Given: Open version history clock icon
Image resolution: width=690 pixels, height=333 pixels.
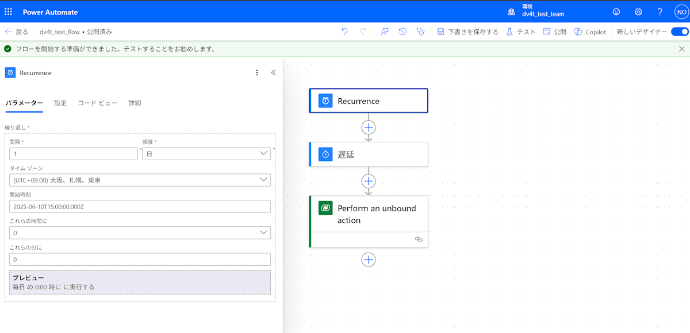Looking at the screenshot, I should coord(402,32).
